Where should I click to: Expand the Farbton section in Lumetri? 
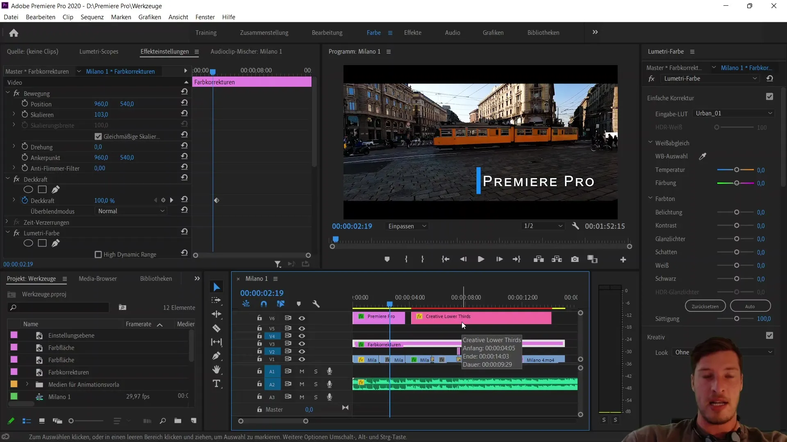[651, 198]
